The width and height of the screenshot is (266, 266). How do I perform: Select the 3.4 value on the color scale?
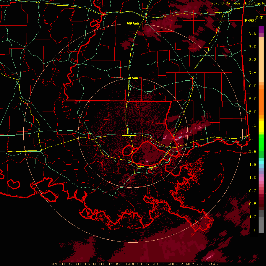pyautogui.click(x=253, y=138)
